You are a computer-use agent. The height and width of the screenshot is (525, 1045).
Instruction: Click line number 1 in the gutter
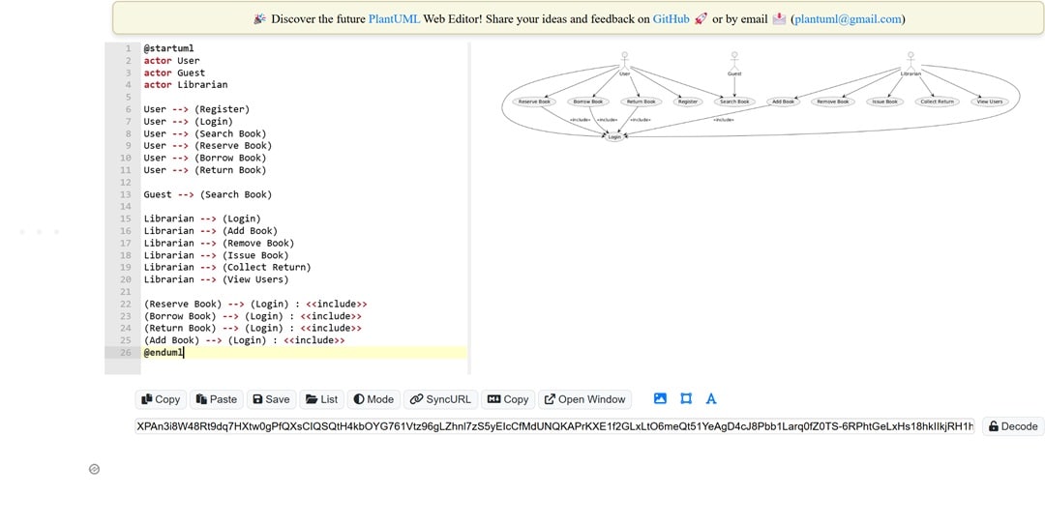pos(129,48)
